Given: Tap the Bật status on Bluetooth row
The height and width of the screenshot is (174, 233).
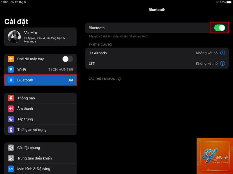Looking at the screenshot, I should pyautogui.click(x=70, y=80).
